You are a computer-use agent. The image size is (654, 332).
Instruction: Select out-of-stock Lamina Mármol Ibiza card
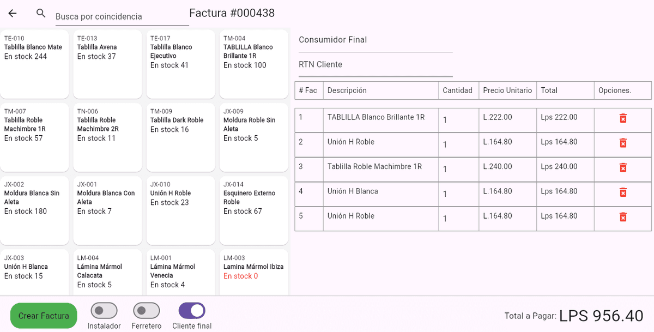(x=253, y=273)
